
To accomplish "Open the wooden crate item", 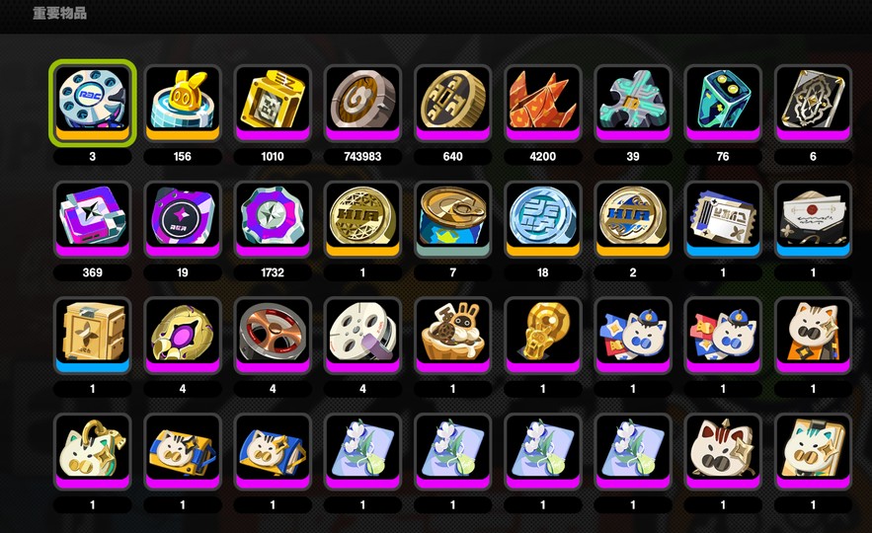I will coord(92,336).
